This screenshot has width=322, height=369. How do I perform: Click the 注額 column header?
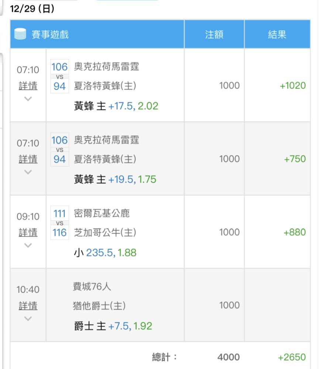coord(214,34)
